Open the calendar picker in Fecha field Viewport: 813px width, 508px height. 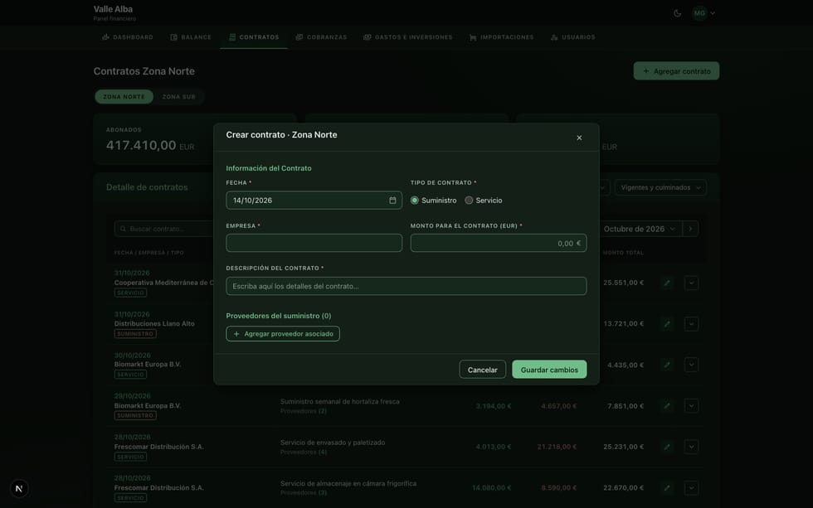point(392,201)
